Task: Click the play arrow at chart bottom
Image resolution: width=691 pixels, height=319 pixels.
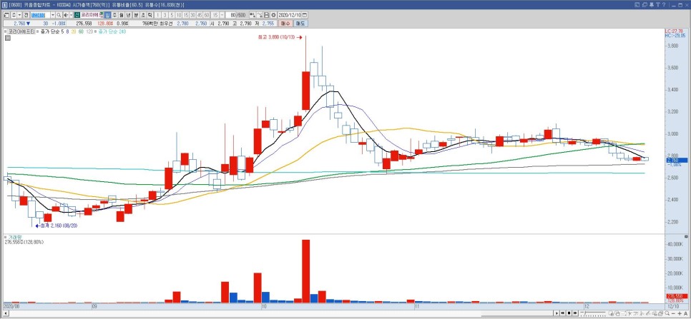Action: (557, 313)
